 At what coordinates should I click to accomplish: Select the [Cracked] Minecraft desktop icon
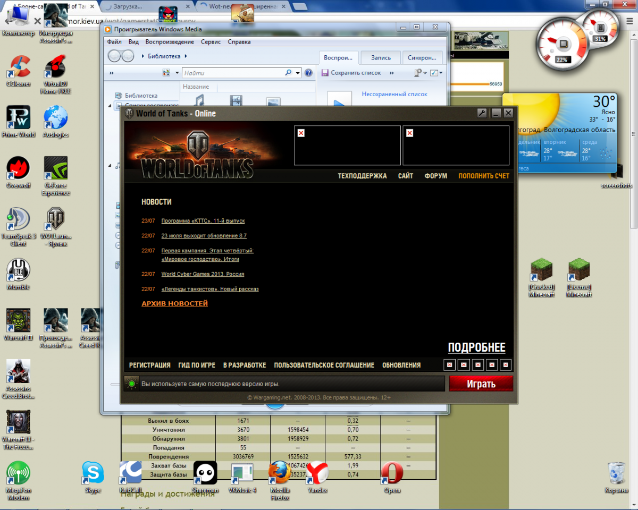tap(542, 278)
